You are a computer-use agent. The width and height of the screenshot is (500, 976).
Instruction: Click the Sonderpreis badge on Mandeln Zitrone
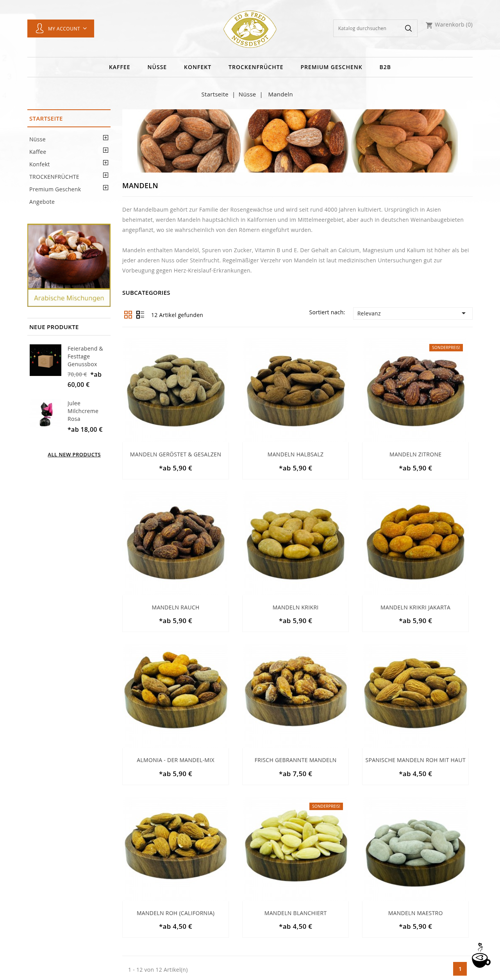click(446, 347)
